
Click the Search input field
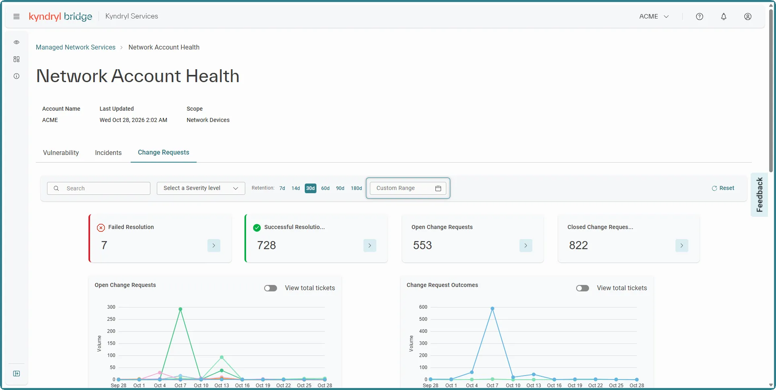click(x=99, y=188)
